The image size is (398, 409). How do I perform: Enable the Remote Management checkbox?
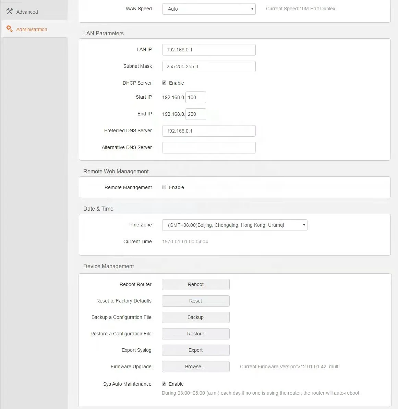[164, 187]
